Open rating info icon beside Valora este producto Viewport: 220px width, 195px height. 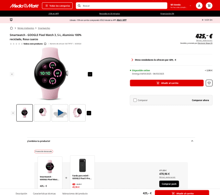(45, 44)
